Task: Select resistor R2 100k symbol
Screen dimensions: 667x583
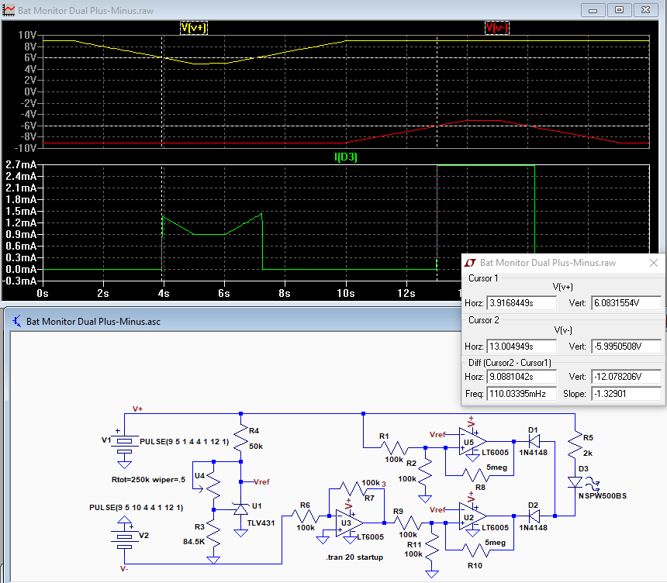Action: 425,472
